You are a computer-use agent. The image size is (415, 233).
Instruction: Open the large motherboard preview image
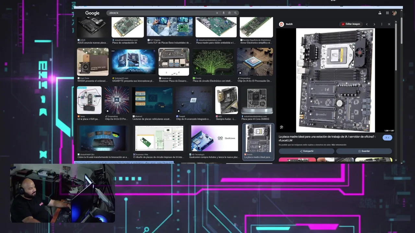point(335,80)
